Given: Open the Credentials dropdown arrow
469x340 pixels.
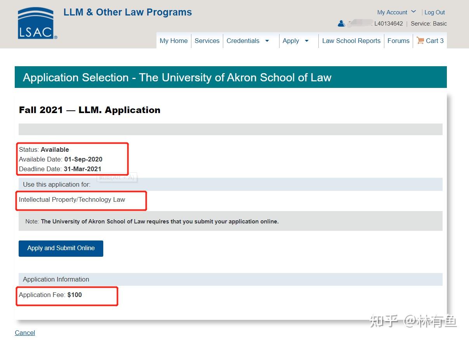Looking at the screenshot, I should click(267, 40).
